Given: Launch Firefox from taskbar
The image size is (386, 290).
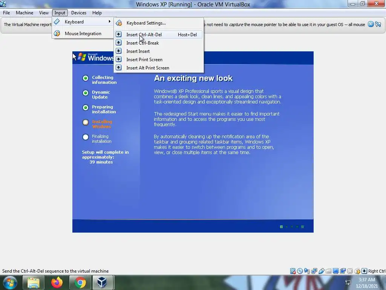Looking at the screenshot, I should pyautogui.click(x=57, y=282).
